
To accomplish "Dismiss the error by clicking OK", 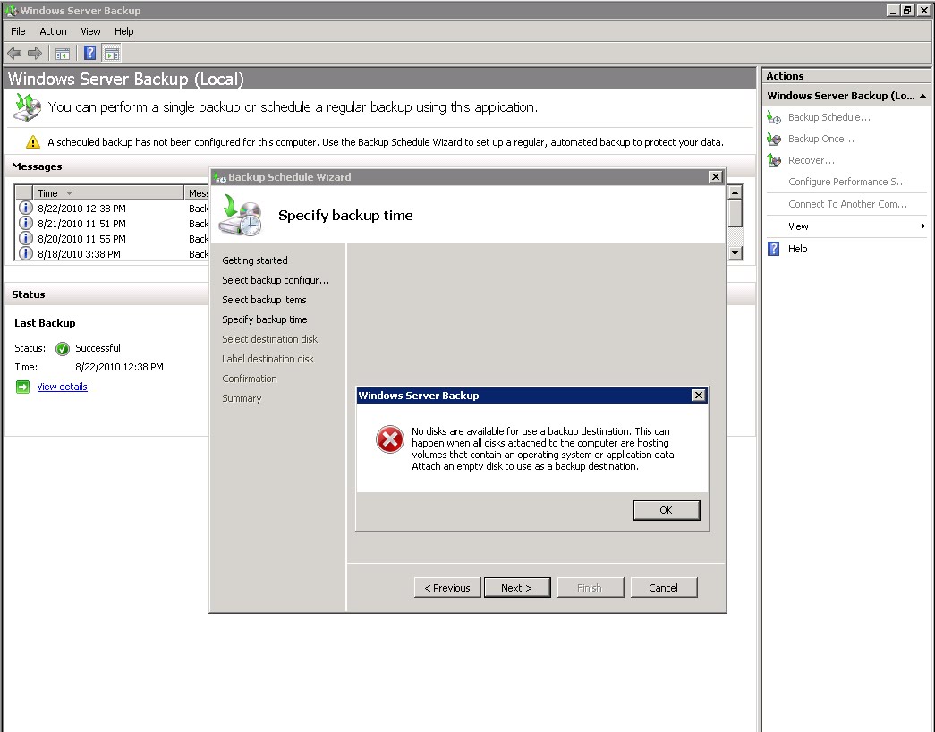I will point(666,509).
